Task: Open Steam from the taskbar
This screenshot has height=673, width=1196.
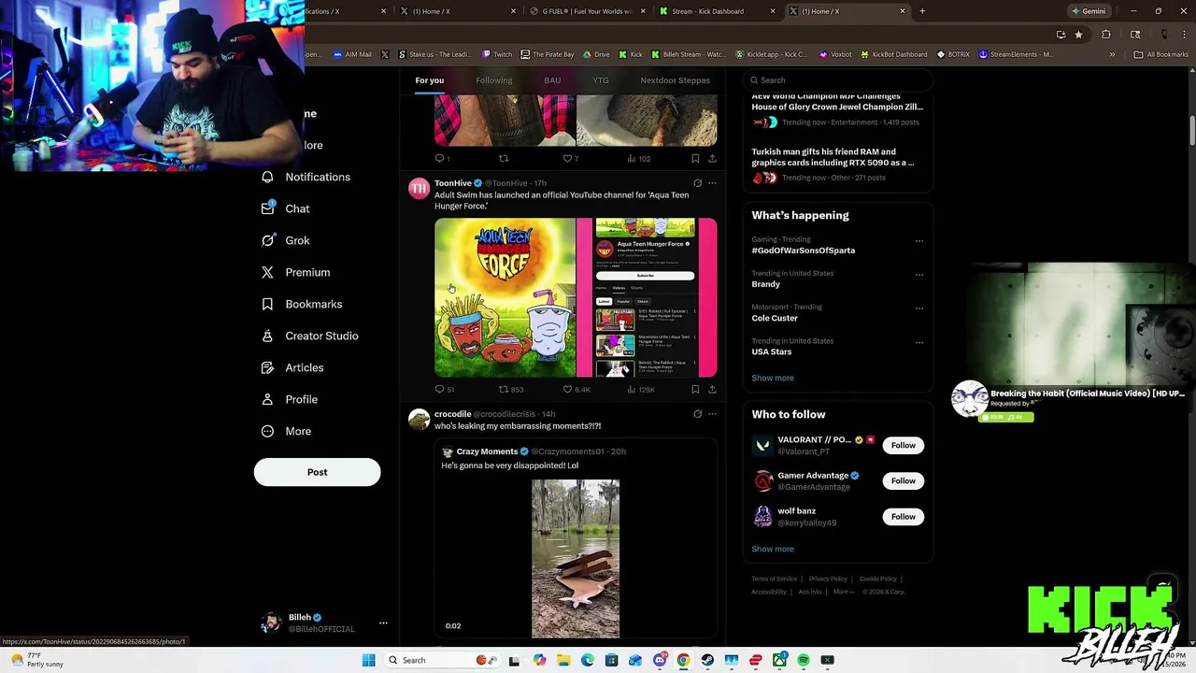Action: pyautogui.click(x=707, y=660)
